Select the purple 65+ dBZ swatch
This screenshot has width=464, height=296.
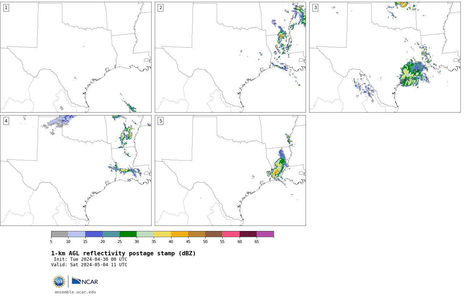pos(265,234)
